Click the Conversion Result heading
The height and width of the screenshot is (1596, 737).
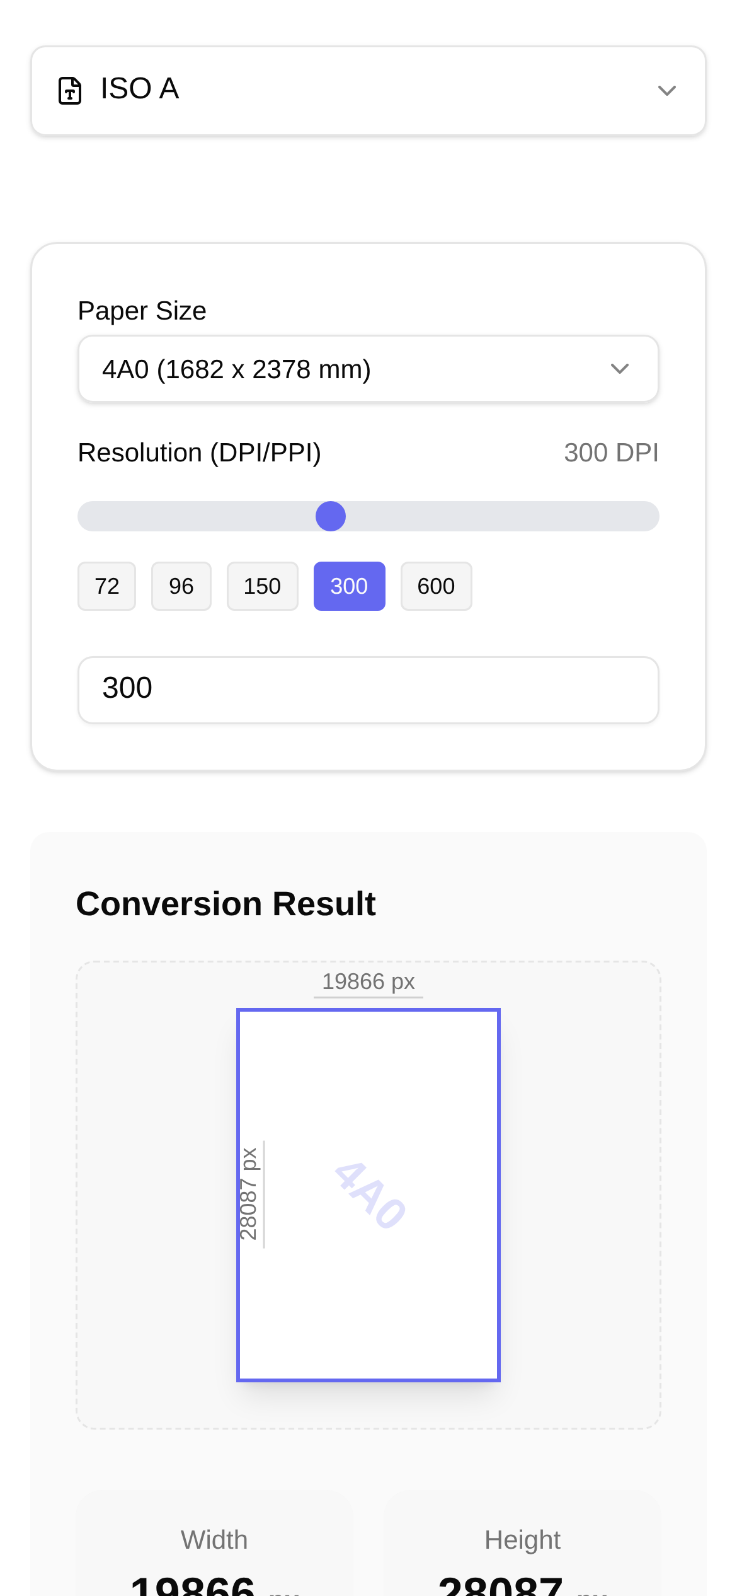point(226,903)
